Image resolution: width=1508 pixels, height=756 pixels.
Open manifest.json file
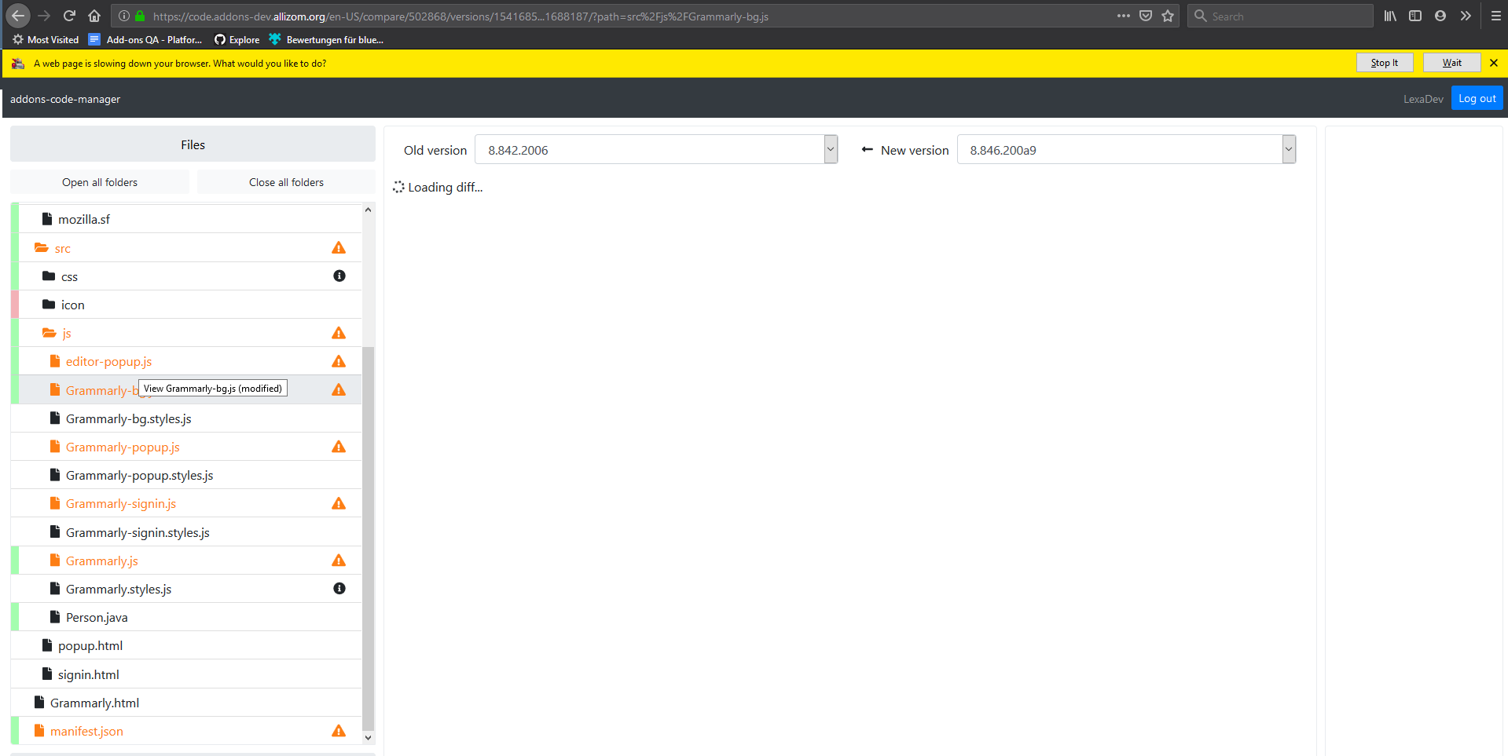pyautogui.click(x=86, y=731)
